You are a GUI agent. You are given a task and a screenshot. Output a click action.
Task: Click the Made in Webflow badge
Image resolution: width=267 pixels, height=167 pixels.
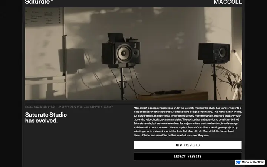coord(250,162)
